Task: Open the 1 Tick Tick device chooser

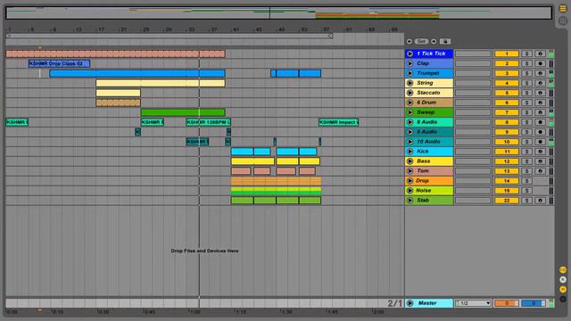Action: [473, 53]
